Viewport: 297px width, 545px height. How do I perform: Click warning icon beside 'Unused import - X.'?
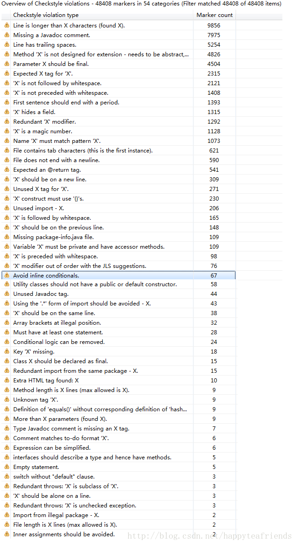point(7,208)
